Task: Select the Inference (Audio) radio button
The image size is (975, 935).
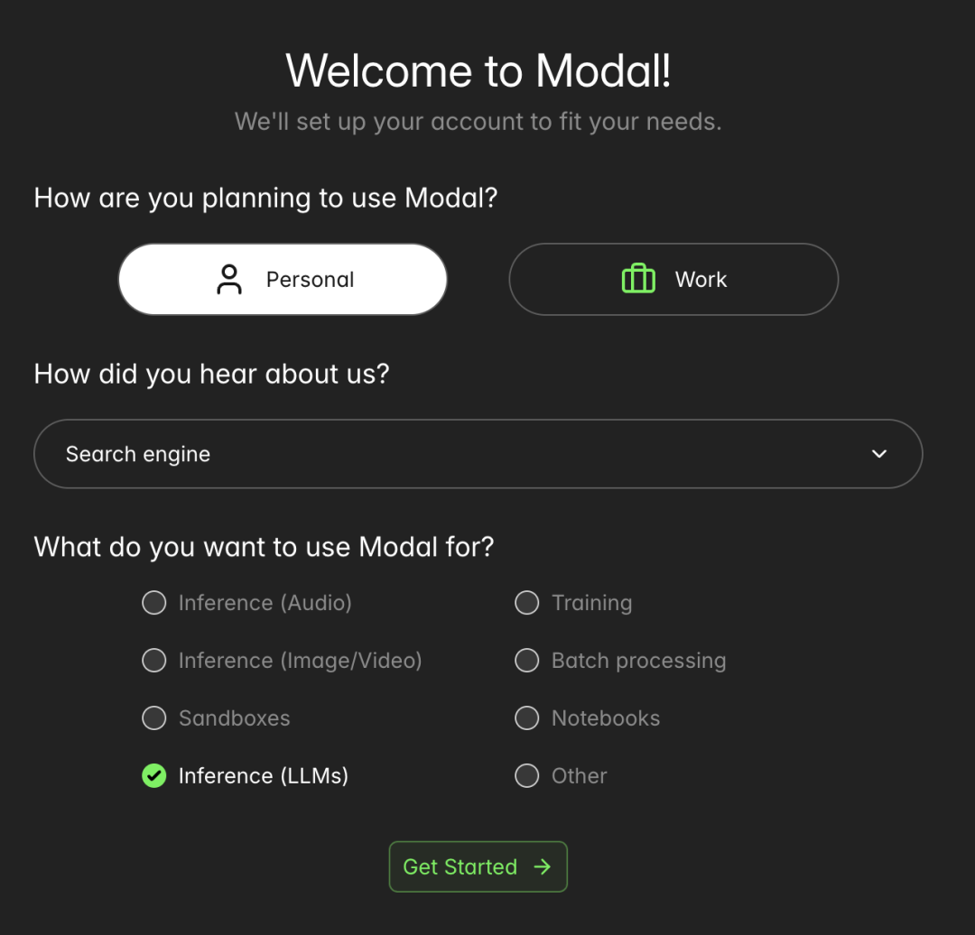Action: pos(154,603)
